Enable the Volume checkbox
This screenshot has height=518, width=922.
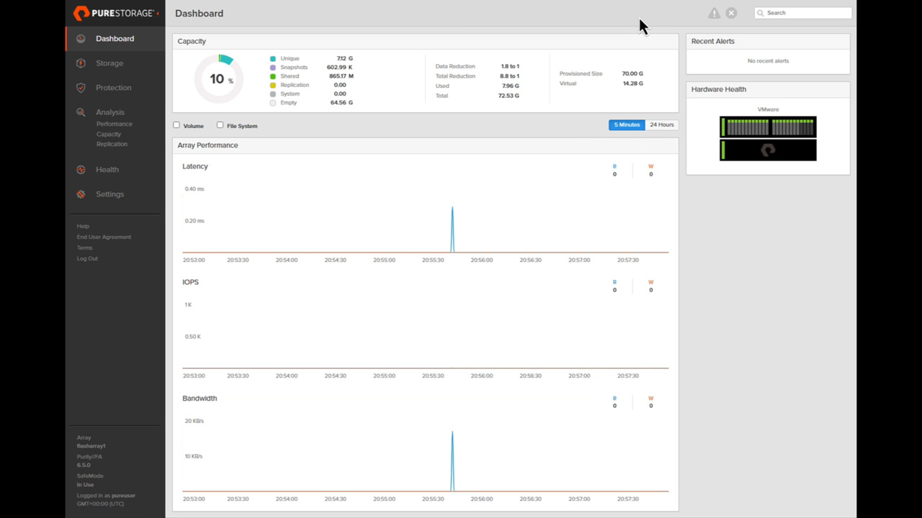pos(176,125)
